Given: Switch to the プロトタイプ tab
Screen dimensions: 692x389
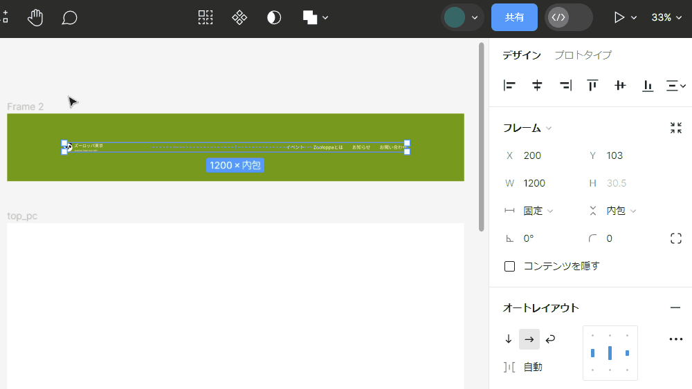Looking at the screenshot, I should [583, 55].
